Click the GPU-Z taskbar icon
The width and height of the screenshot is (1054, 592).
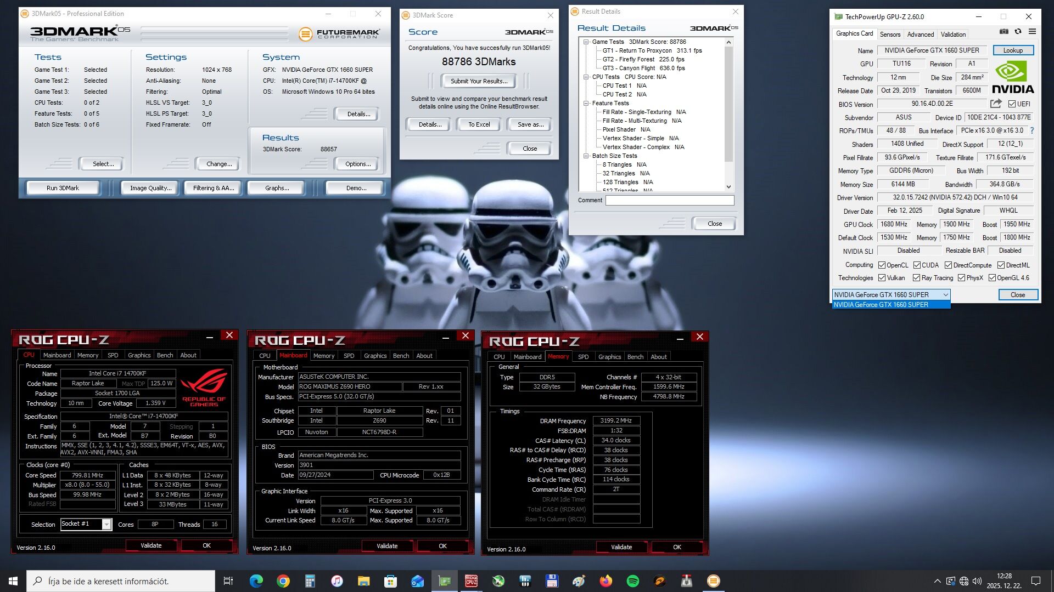(444, 581)
